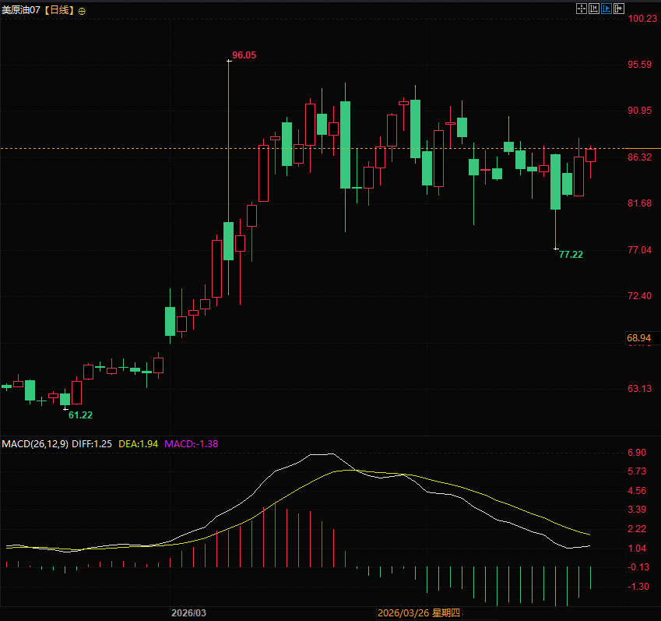Select the tall candle with 96.05 high
This screenshot has height=621, width=661.
click(x=228, y=241)
